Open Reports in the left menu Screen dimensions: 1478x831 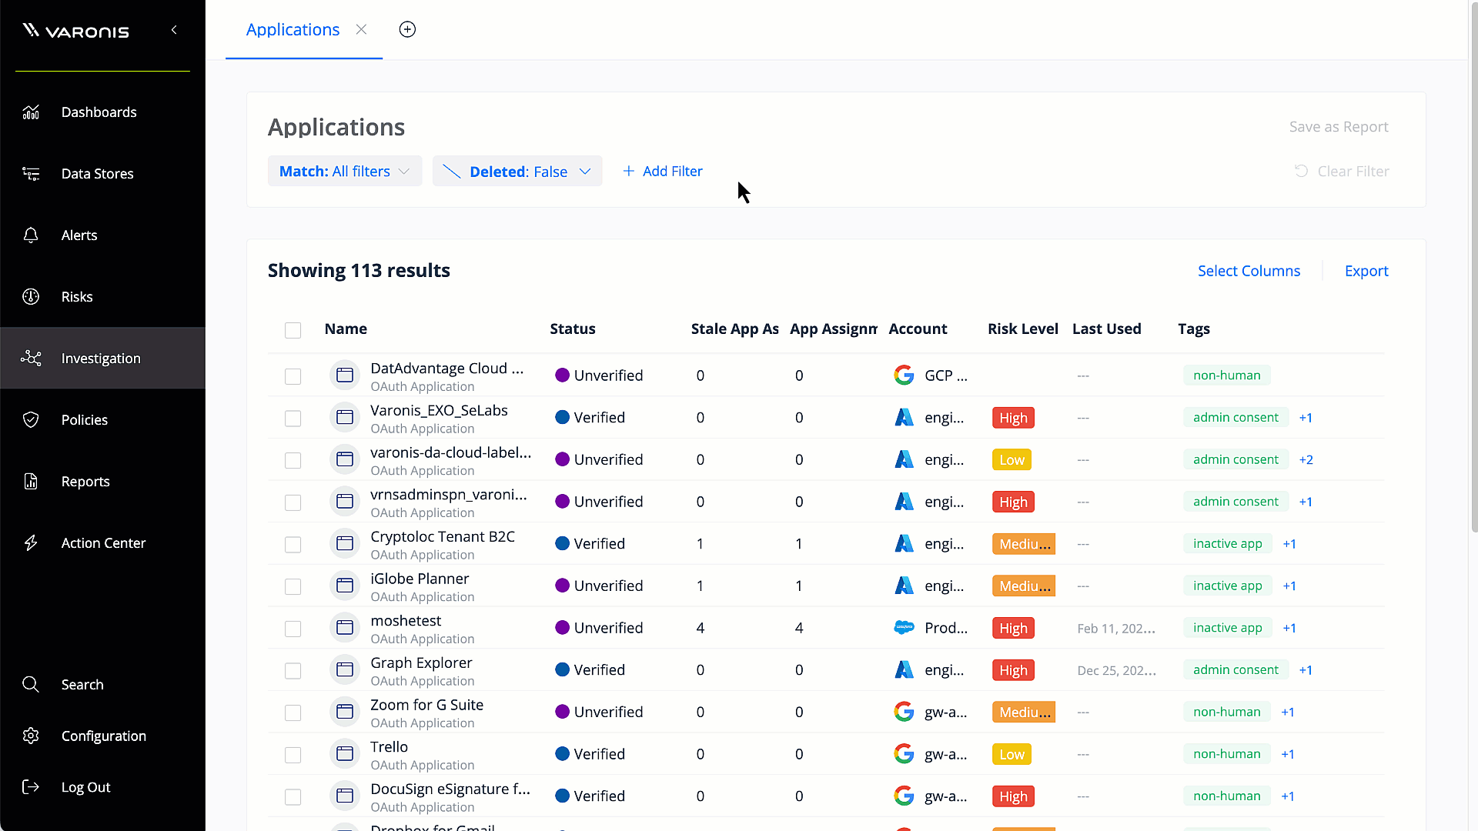click(85, 482)
